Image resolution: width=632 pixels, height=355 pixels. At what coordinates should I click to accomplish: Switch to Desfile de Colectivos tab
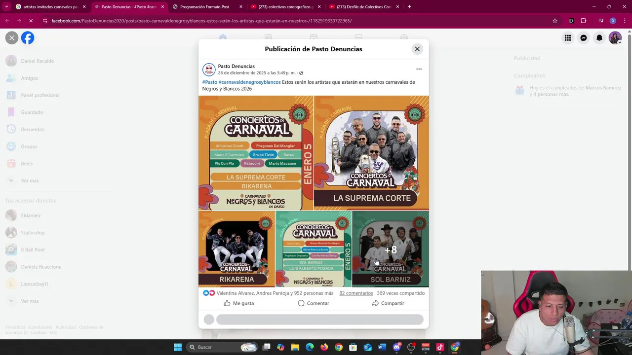pyautogui.click(x=364, y=7)
